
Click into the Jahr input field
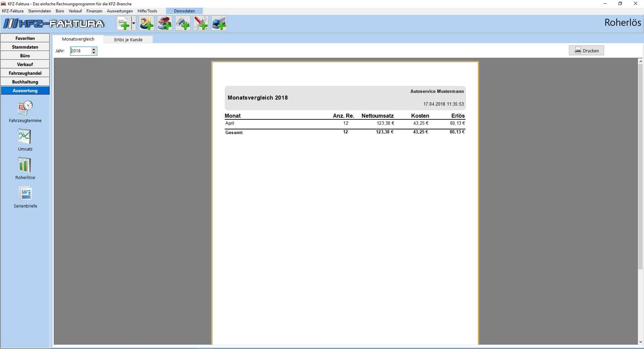(x=80, y=51)
